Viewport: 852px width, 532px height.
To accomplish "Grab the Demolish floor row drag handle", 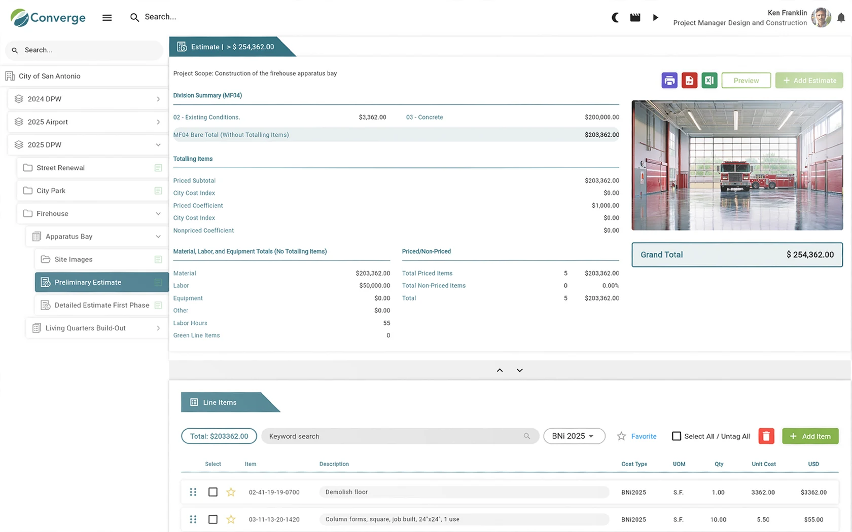I will (193, 492).
